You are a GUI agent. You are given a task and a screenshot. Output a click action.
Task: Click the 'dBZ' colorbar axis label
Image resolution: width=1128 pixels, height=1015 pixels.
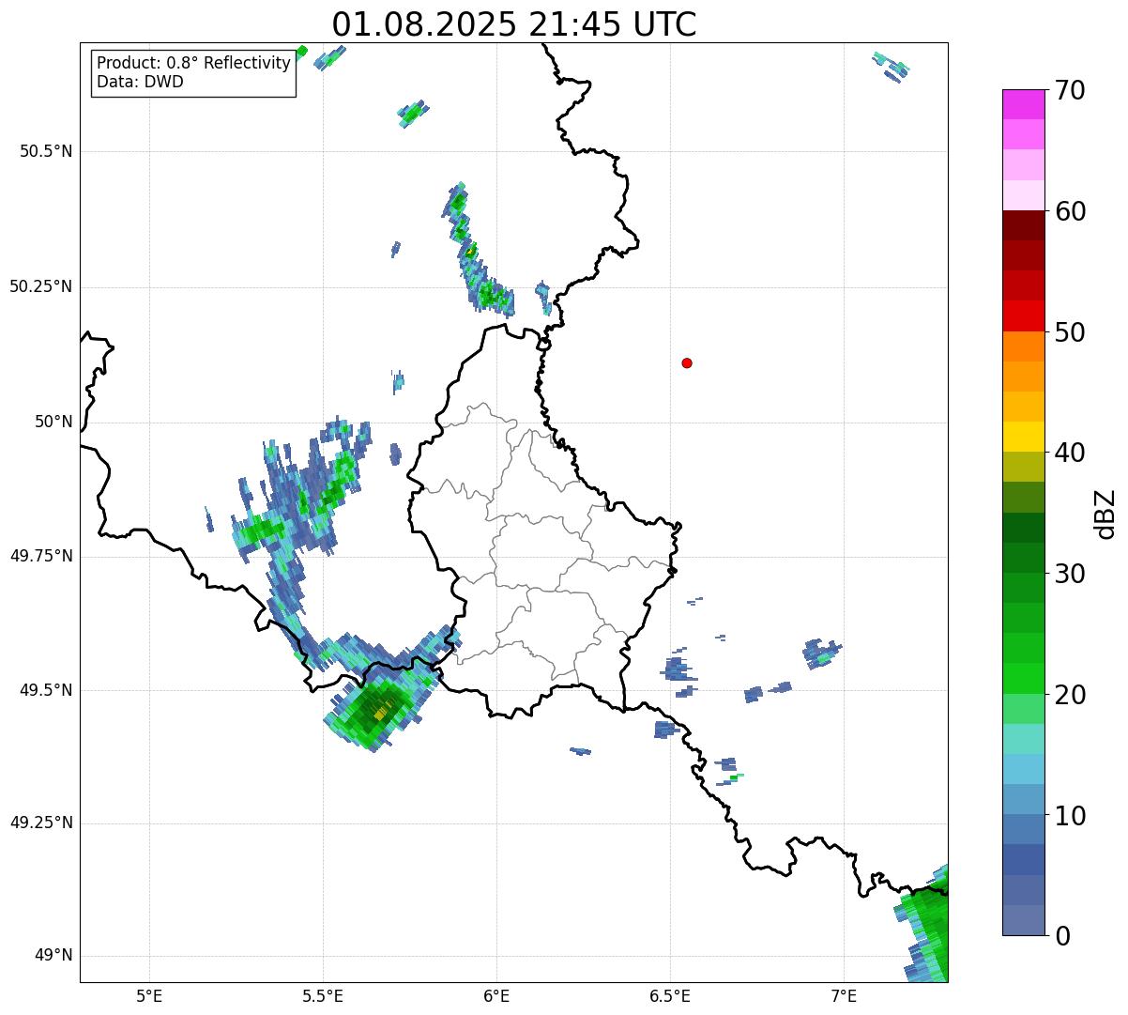[1106, 514]
